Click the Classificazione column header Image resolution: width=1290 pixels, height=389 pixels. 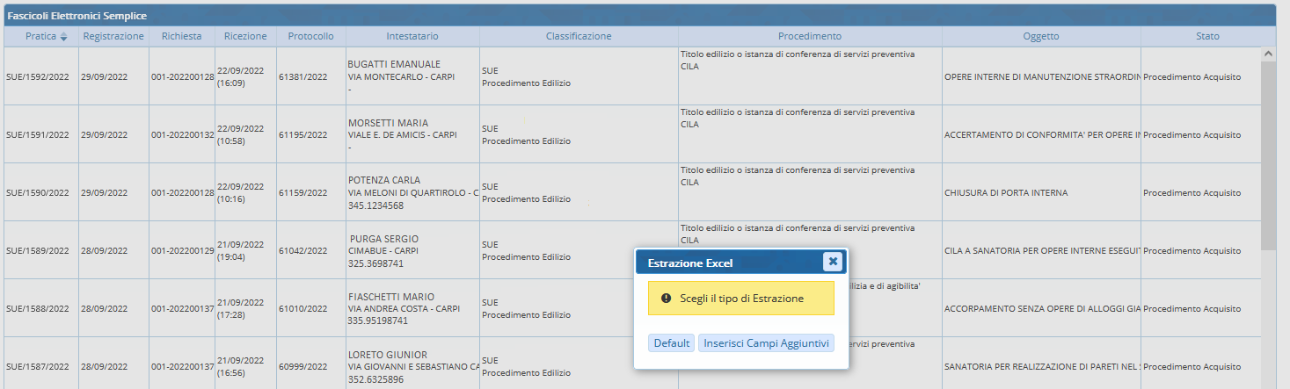(578, 36)
